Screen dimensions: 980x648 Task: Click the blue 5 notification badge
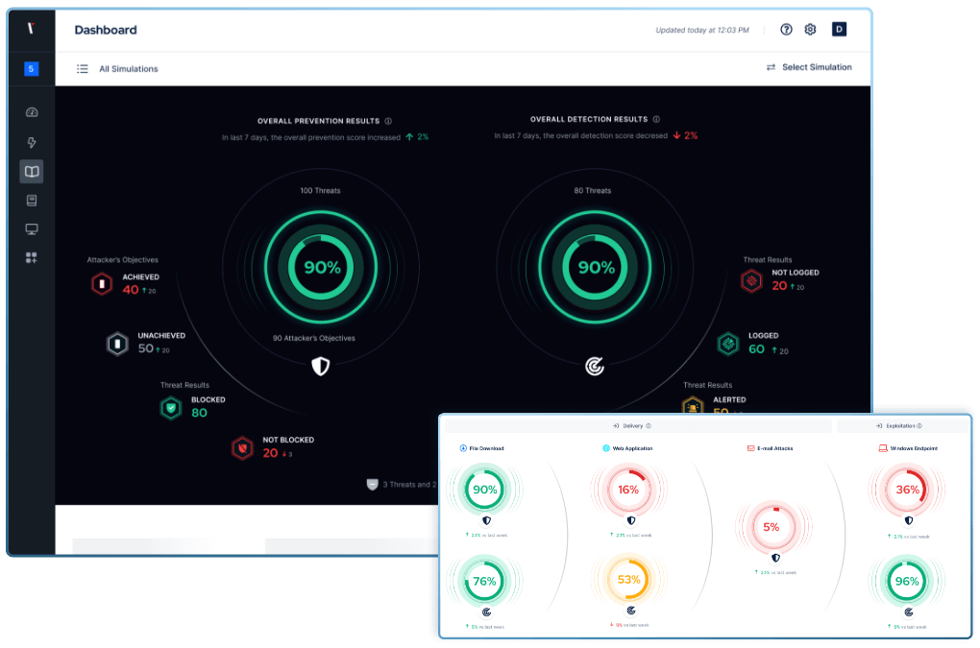32,68
